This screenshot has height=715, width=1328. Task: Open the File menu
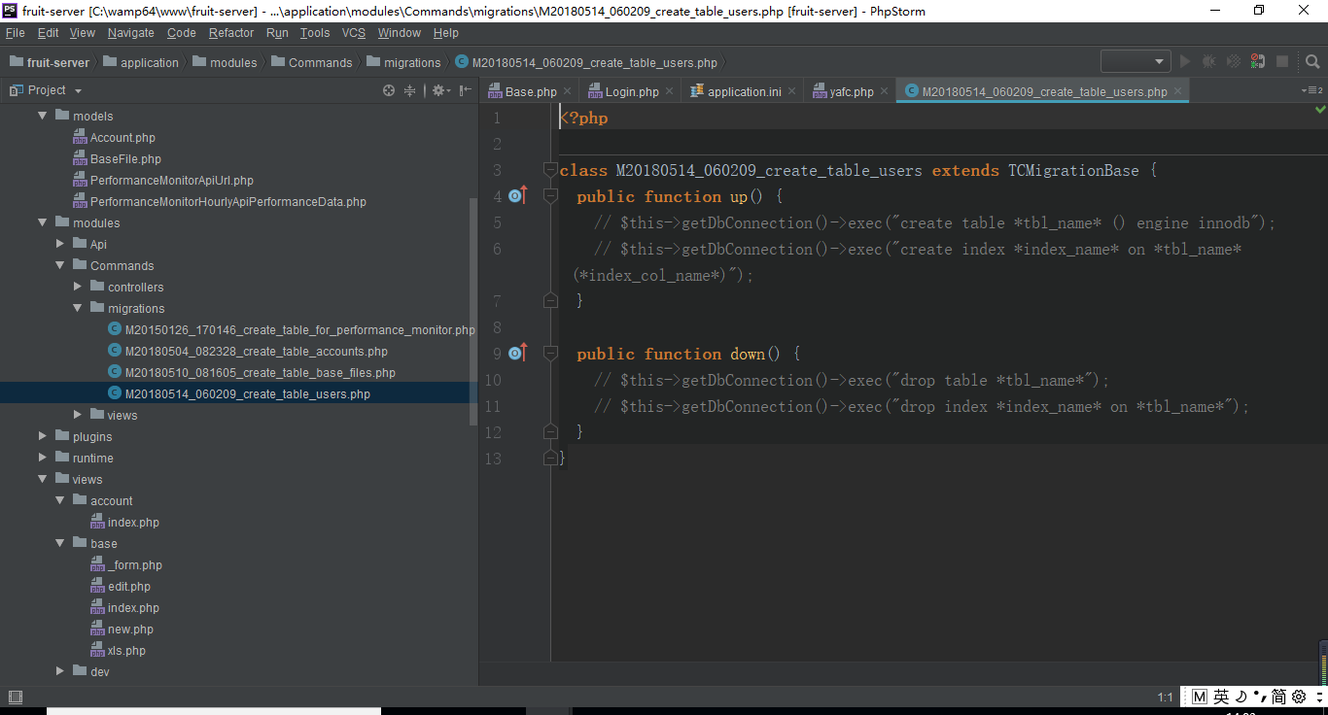(x=16, y=33)
